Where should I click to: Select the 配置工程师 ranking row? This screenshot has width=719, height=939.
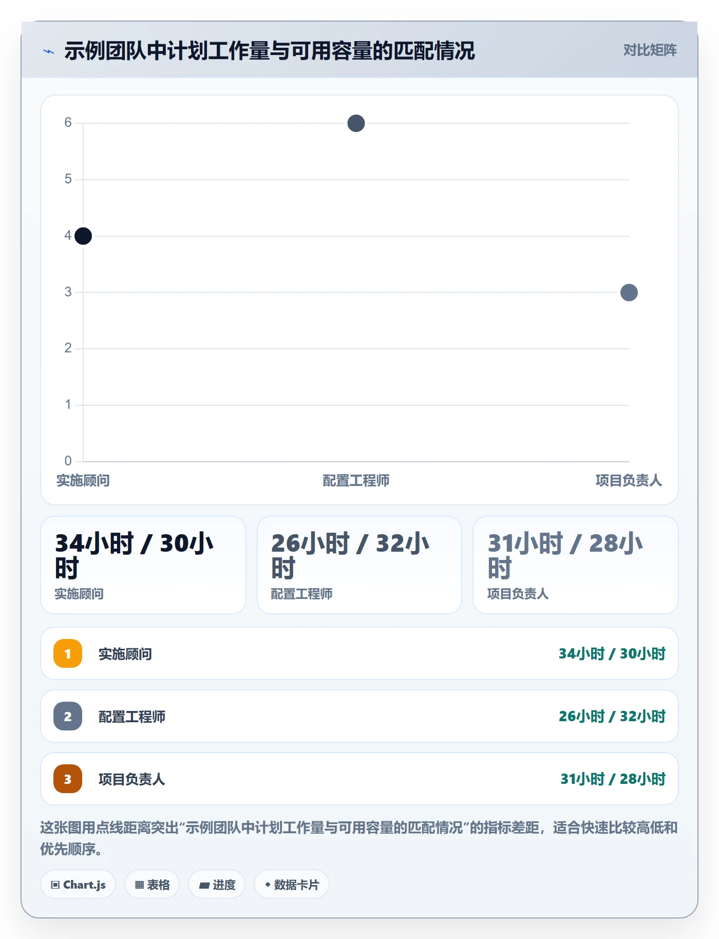click(359, 716)
